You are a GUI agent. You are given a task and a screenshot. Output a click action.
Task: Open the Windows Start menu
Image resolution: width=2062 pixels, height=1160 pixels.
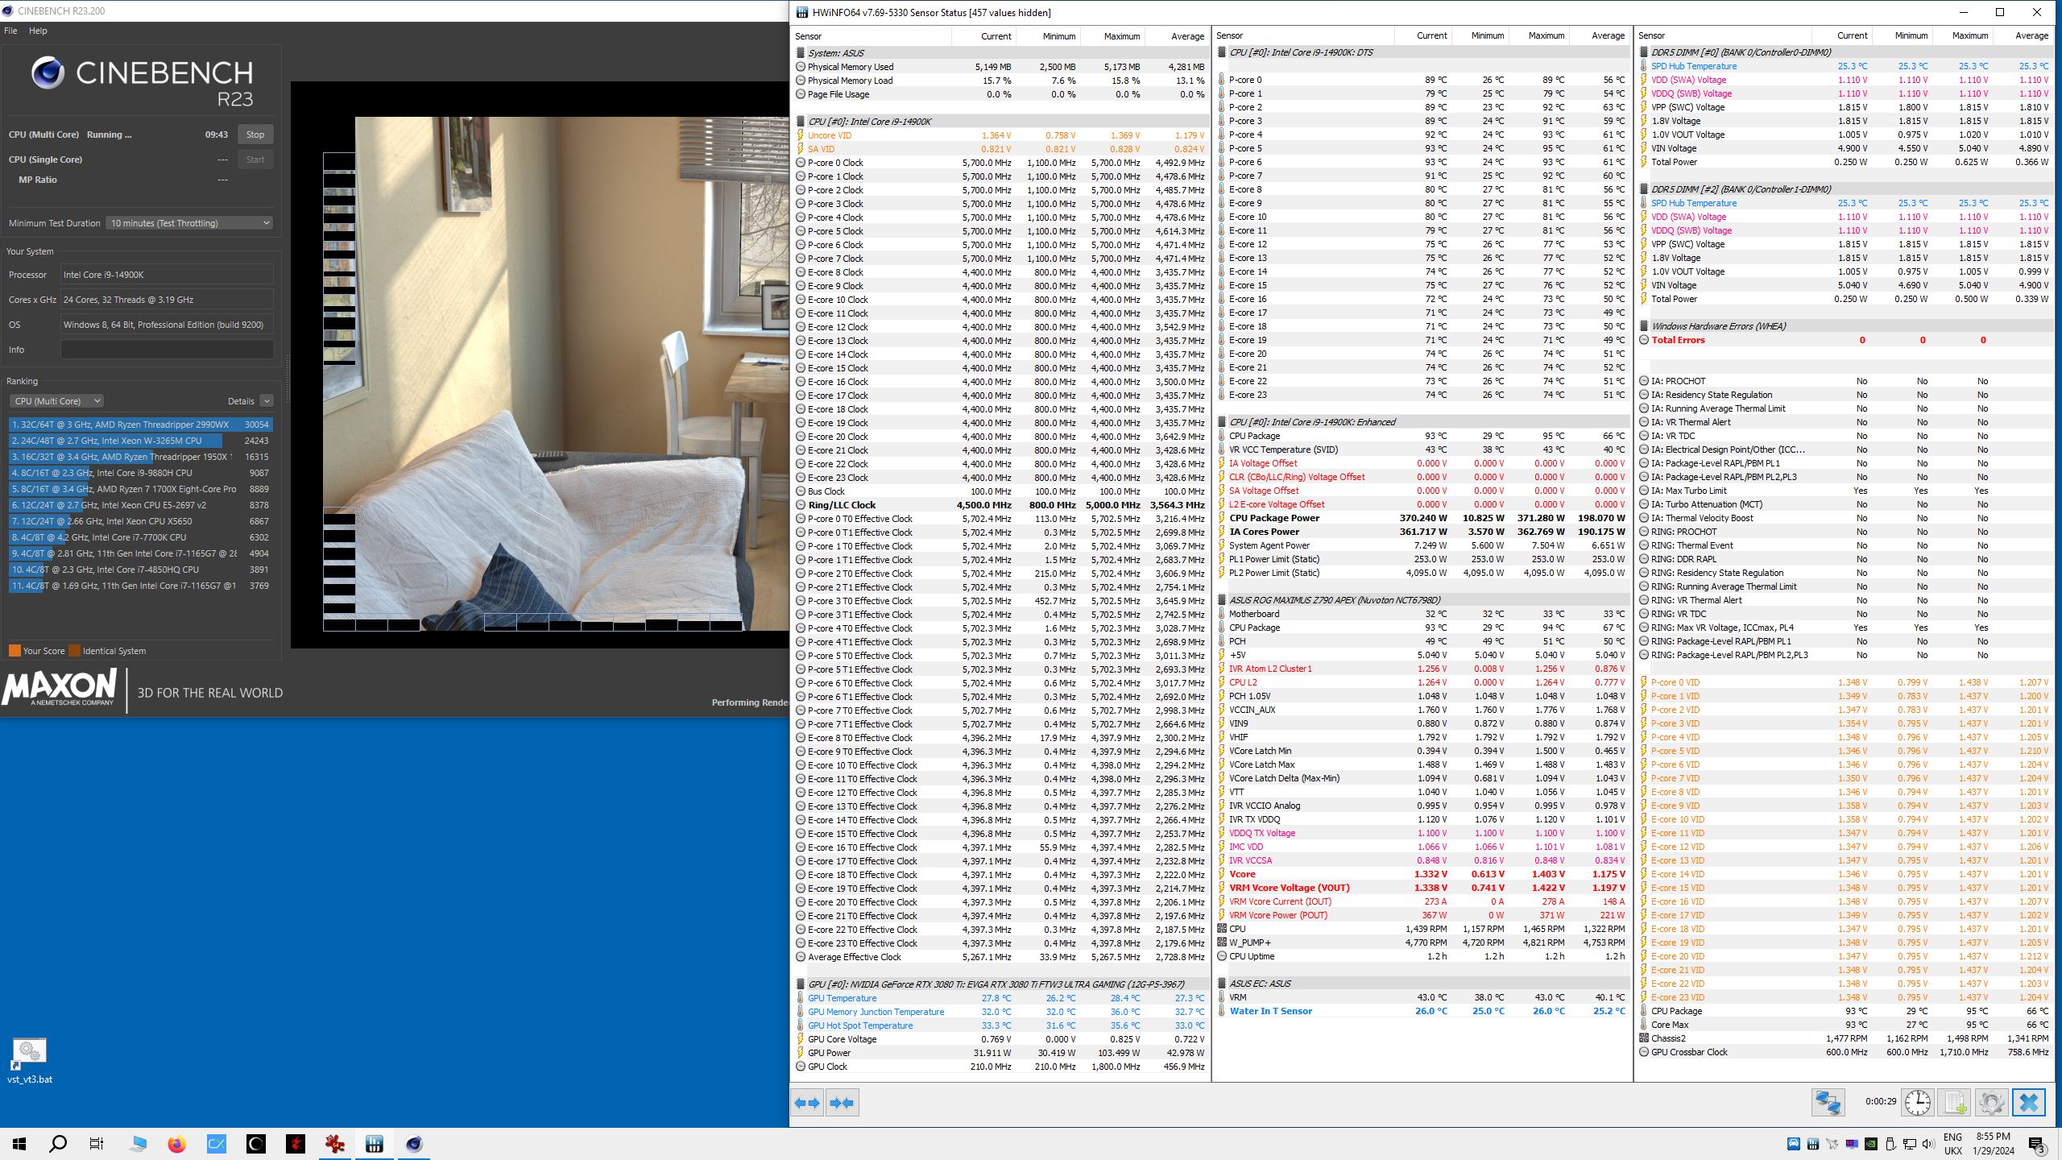click(x=19, y=1144)
